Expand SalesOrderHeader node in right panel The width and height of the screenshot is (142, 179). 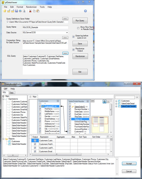point(116,106)
